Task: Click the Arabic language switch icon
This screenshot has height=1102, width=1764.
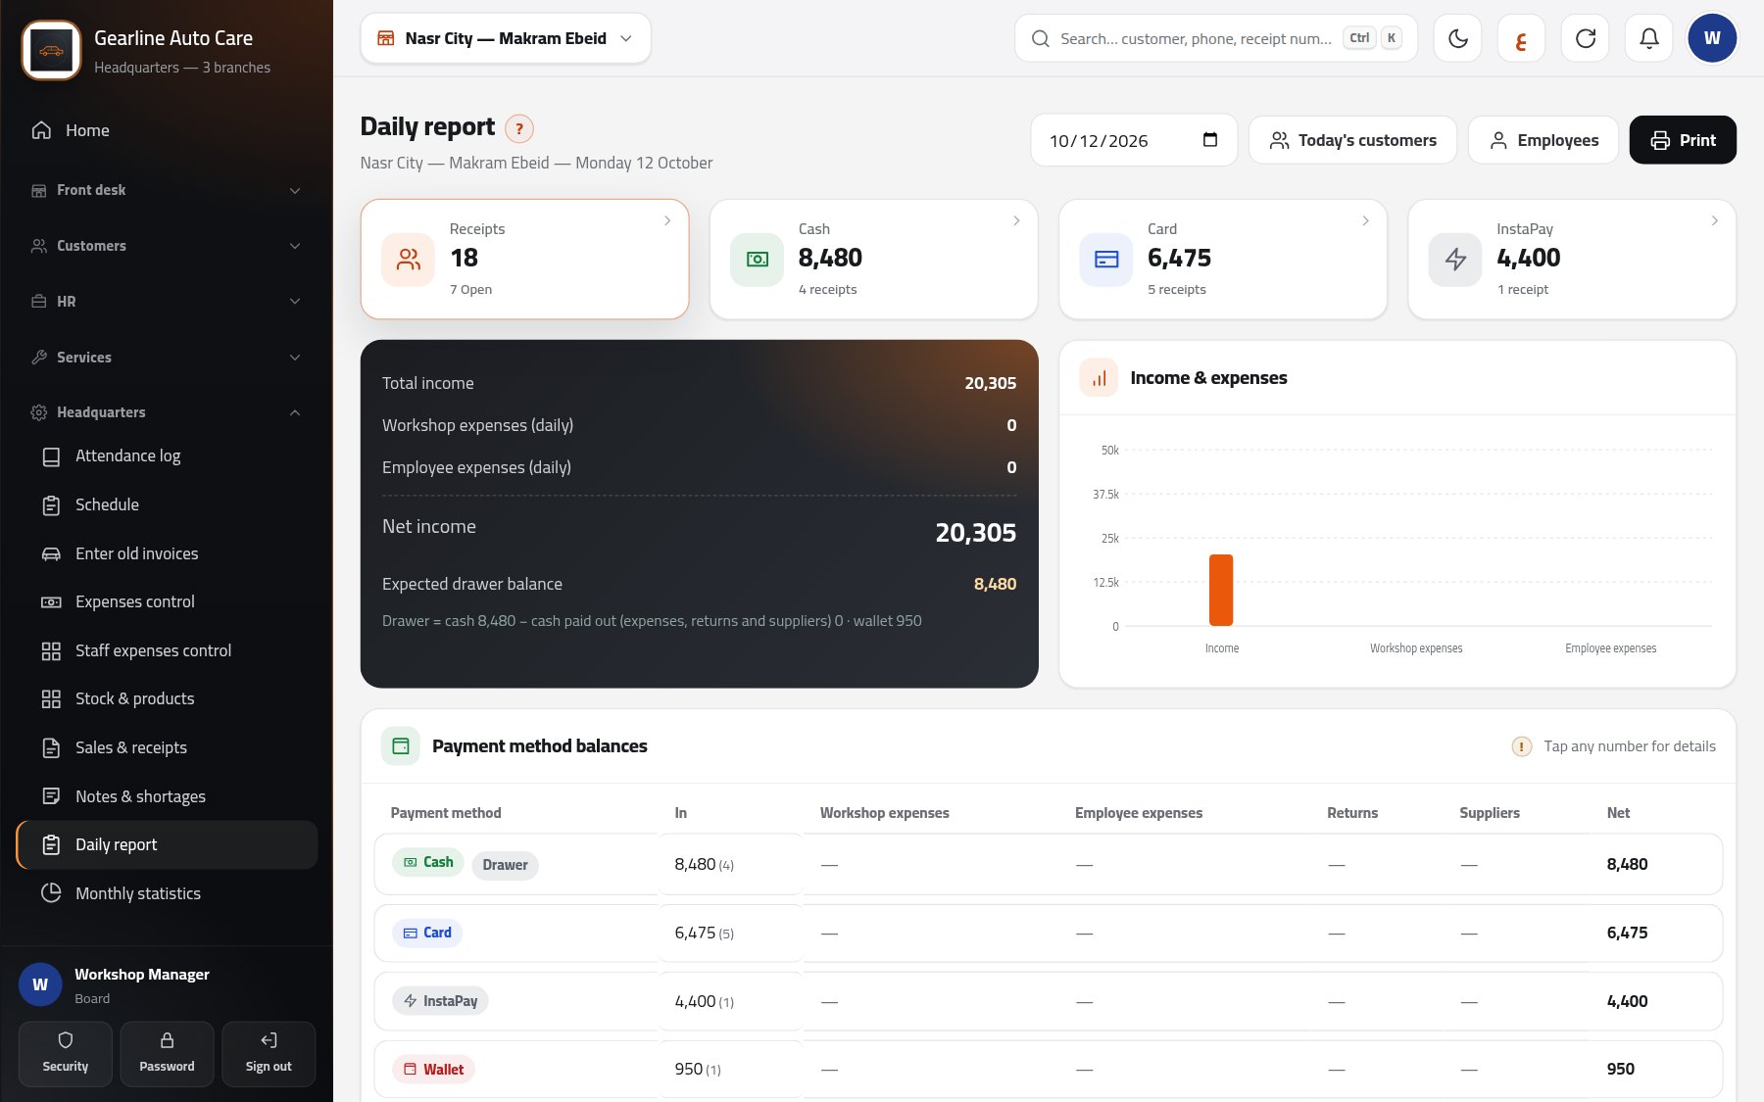Action: coord(1521,38)
